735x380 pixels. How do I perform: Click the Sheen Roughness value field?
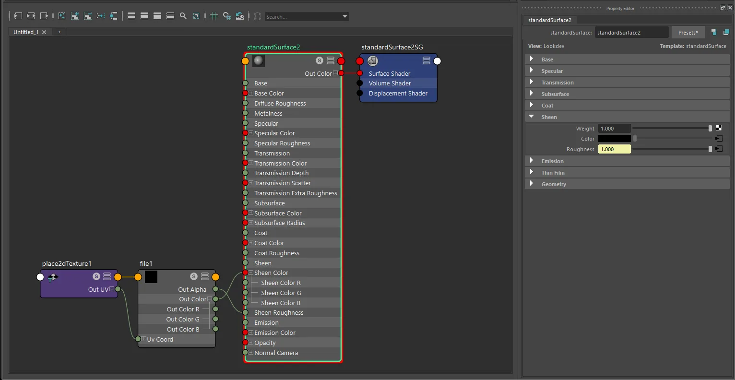[615, 149]
